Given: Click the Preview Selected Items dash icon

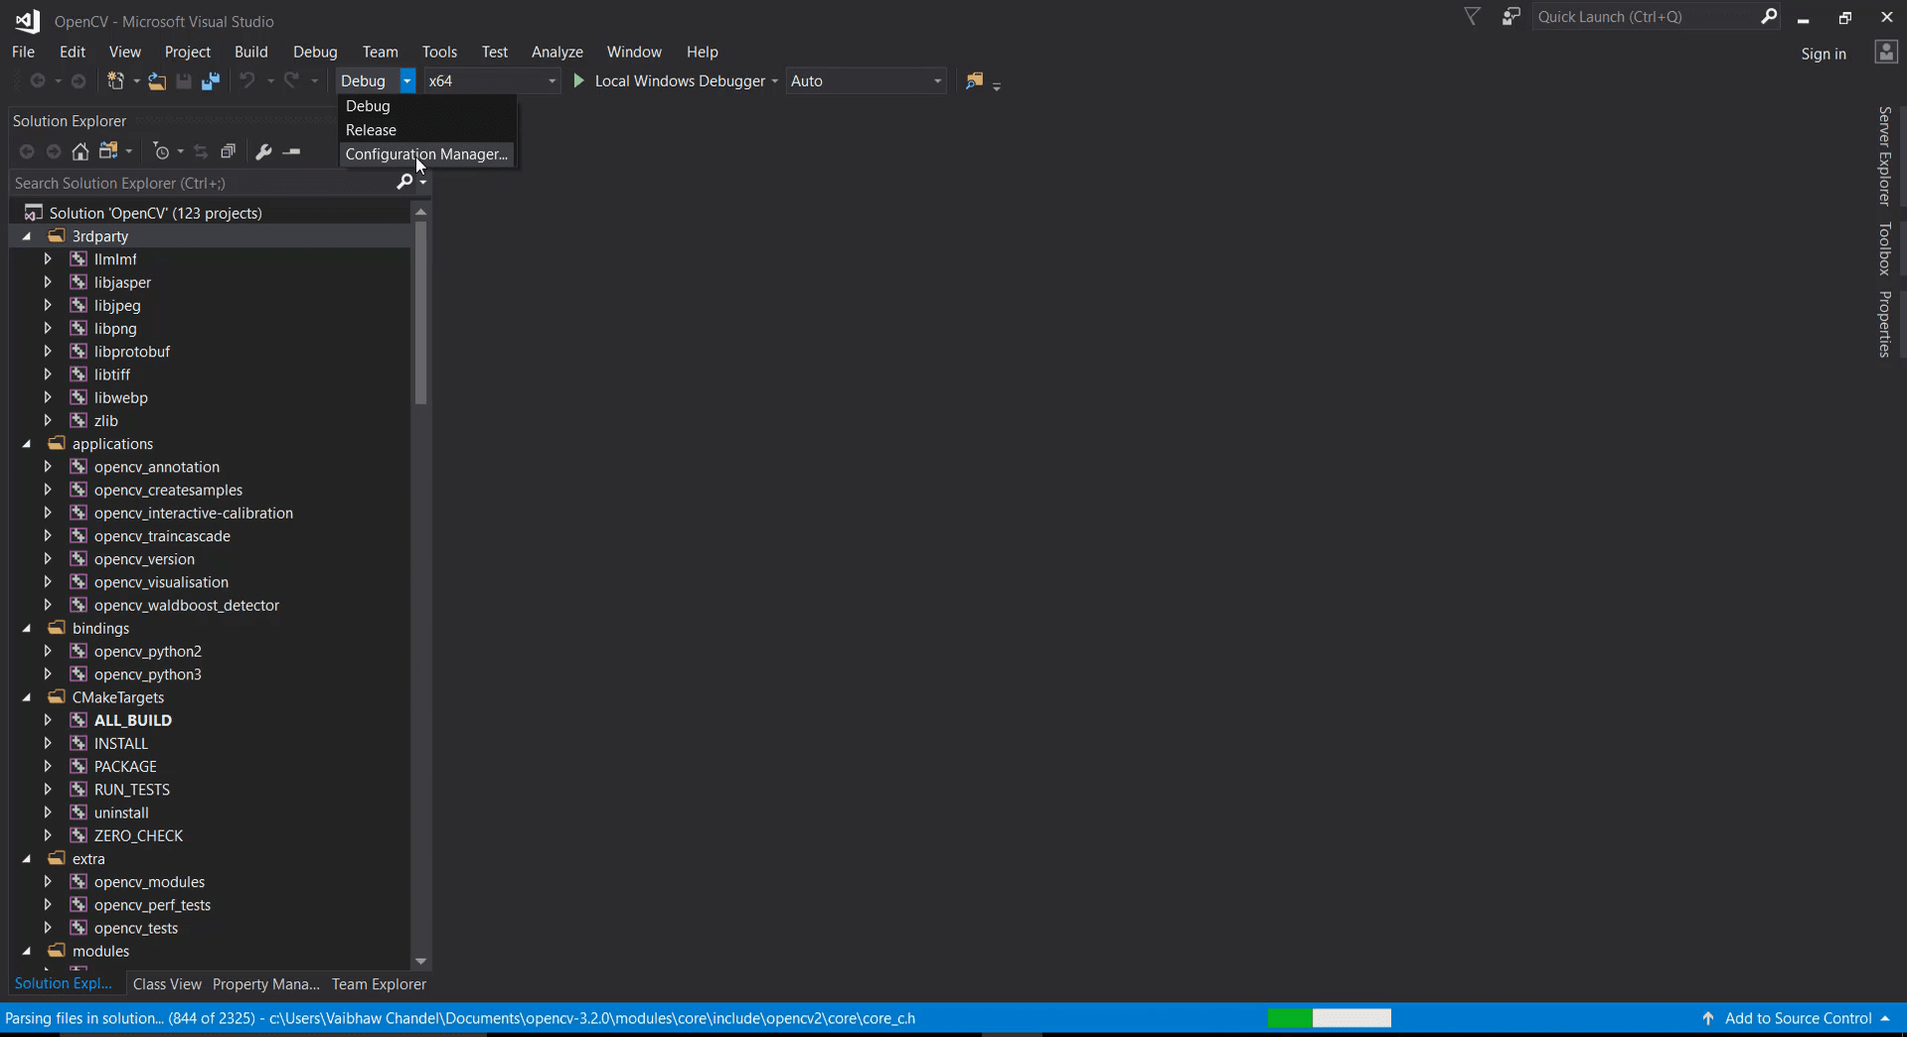Looking at the screenshot, I should [x=291, y=151].
